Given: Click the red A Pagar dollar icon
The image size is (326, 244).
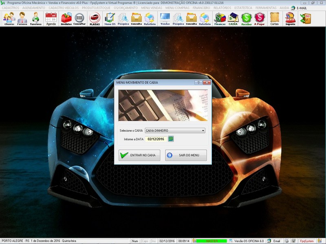Looking at the screenshot, I should (x=260, y=19).
